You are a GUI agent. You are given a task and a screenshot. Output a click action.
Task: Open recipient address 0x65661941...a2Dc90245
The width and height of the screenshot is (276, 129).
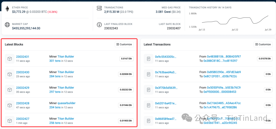point(220,123)
